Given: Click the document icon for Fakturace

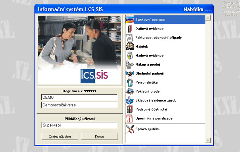Looking at the screenshot, I should 130,38.
